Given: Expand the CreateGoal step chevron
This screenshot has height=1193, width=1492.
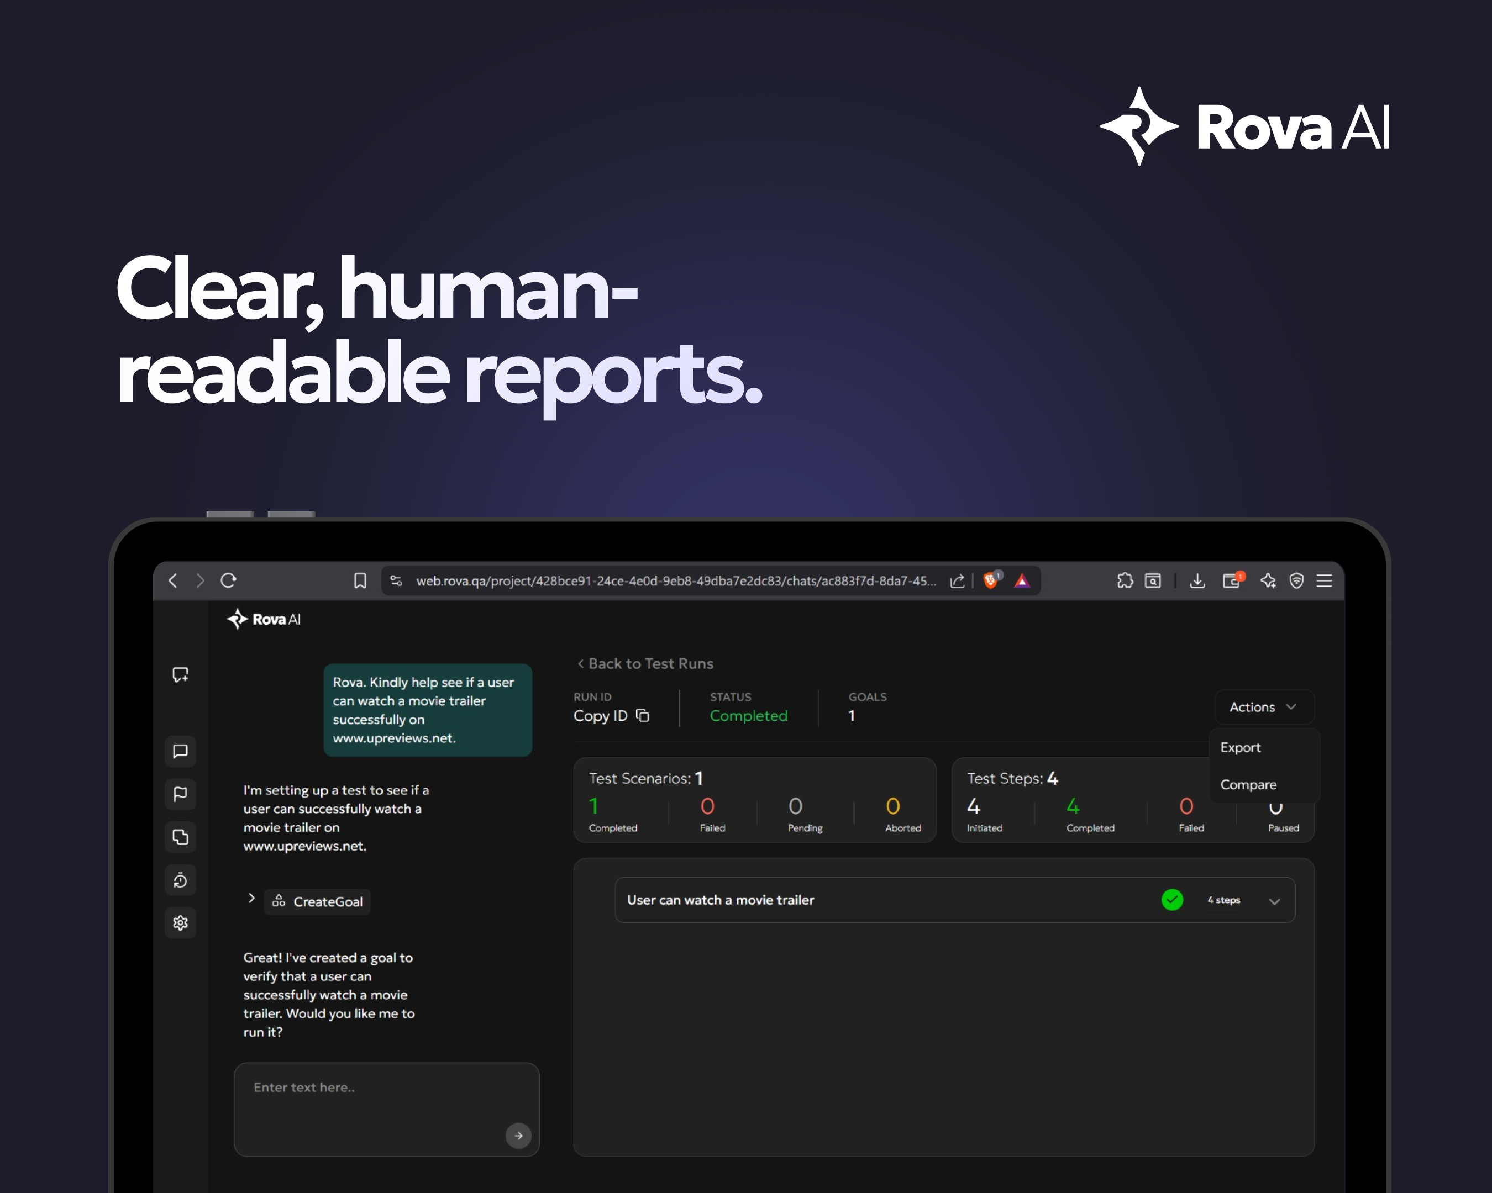Looking at the screenshot, I should point(251,899).
